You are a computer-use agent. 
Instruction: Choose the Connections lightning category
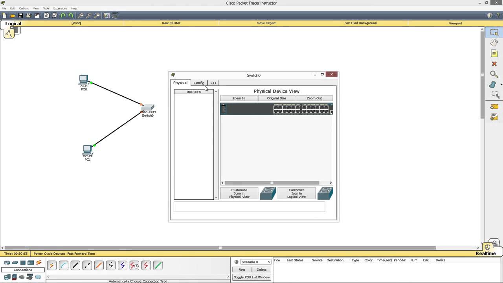[x=39, y=263]
